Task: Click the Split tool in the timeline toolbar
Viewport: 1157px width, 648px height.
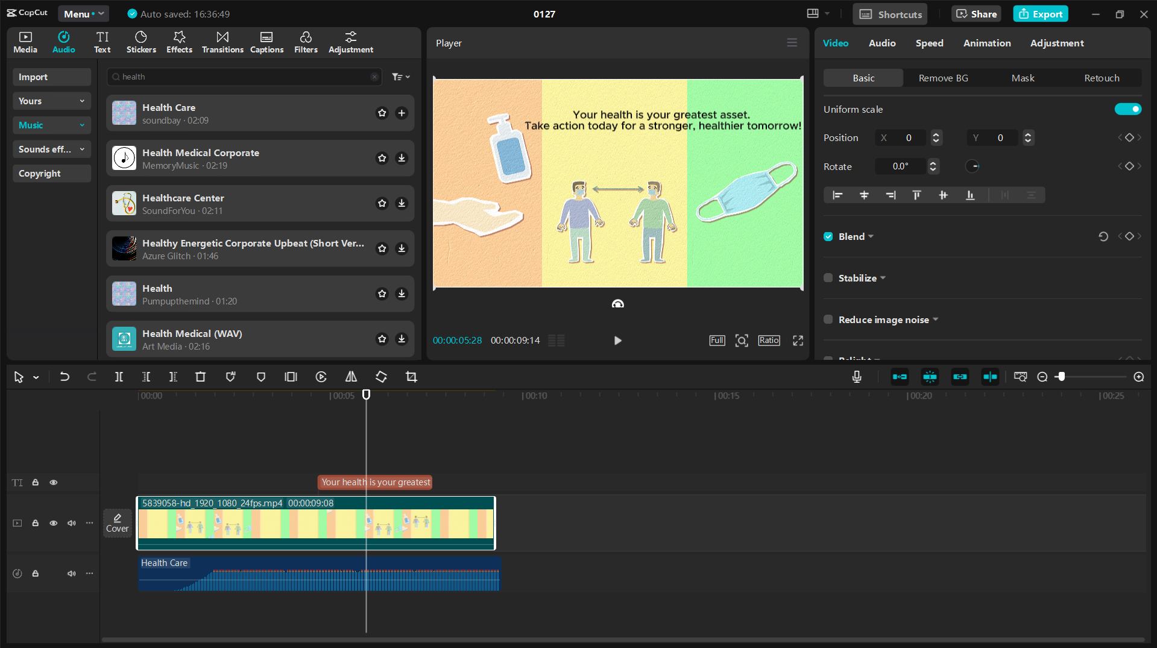Action: (x=119, y=376)
